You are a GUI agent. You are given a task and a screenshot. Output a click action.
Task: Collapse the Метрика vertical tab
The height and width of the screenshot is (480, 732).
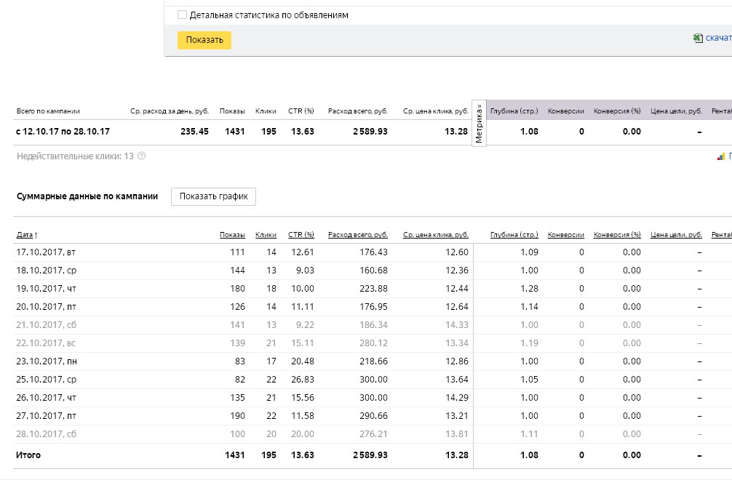click(x=479, y=124)
